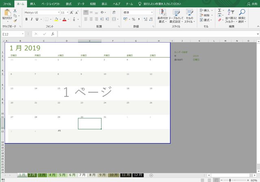Select the 12月 sheet tab
The height and width of the screenshot is (182, 260).
click(x=138, y=175)
